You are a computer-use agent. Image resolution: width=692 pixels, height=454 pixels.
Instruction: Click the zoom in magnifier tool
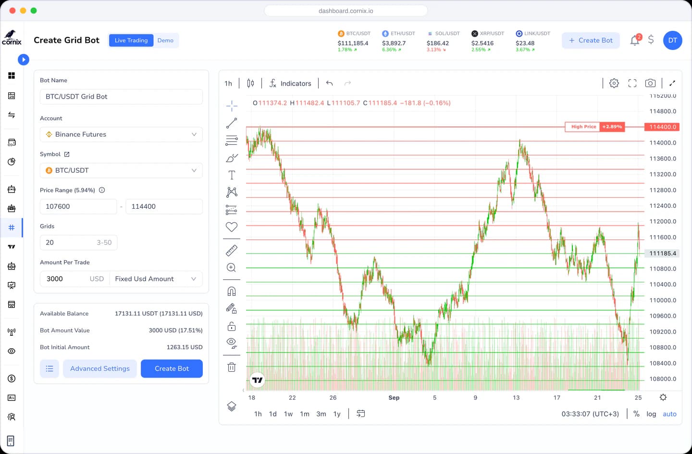tap(232, 267)
